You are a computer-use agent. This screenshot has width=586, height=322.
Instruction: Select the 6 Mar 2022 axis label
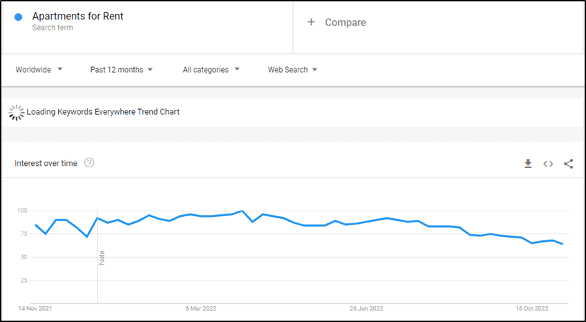[200, 309]
